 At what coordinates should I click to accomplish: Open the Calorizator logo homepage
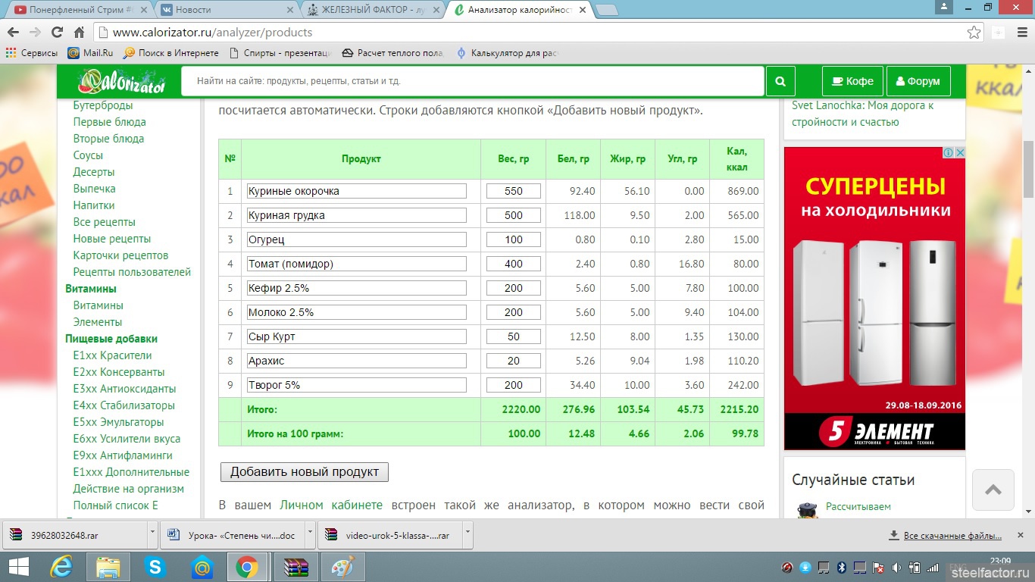click(x=122, y=81)
